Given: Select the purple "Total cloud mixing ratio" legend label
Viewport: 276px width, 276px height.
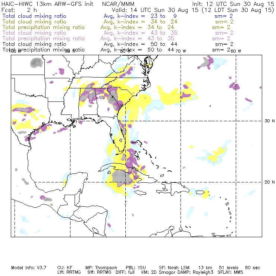Looking at the screenshot, I should (x=34, y=33).
